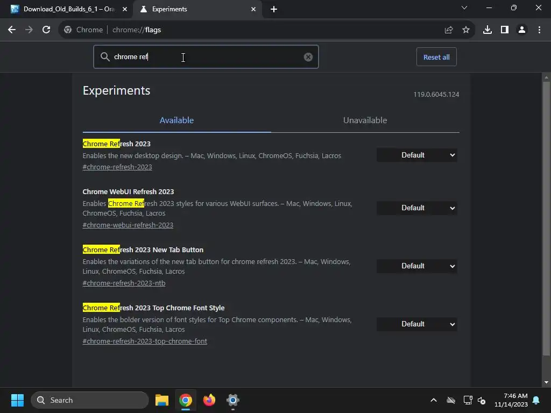Screen dimensions: 551x413
Task: Open Chrome's three-dot menu
Action: click(x=539, y=30)
